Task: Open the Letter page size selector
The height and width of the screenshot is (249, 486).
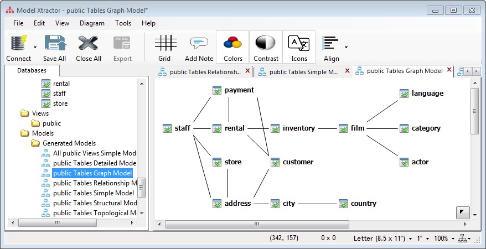Action: click(382, 238)
